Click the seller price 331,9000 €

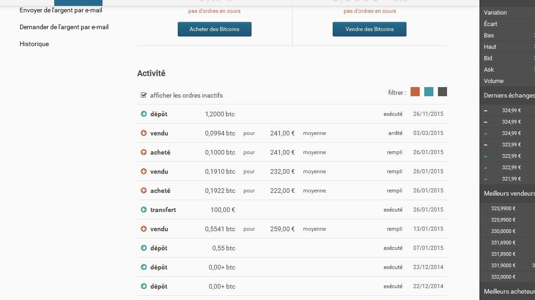coord(503,265)
